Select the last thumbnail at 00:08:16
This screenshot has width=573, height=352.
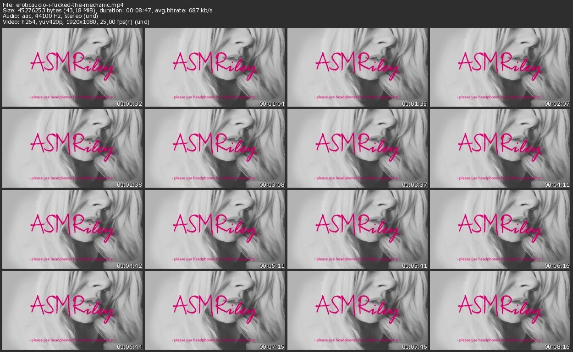click(x=500, y=310)
